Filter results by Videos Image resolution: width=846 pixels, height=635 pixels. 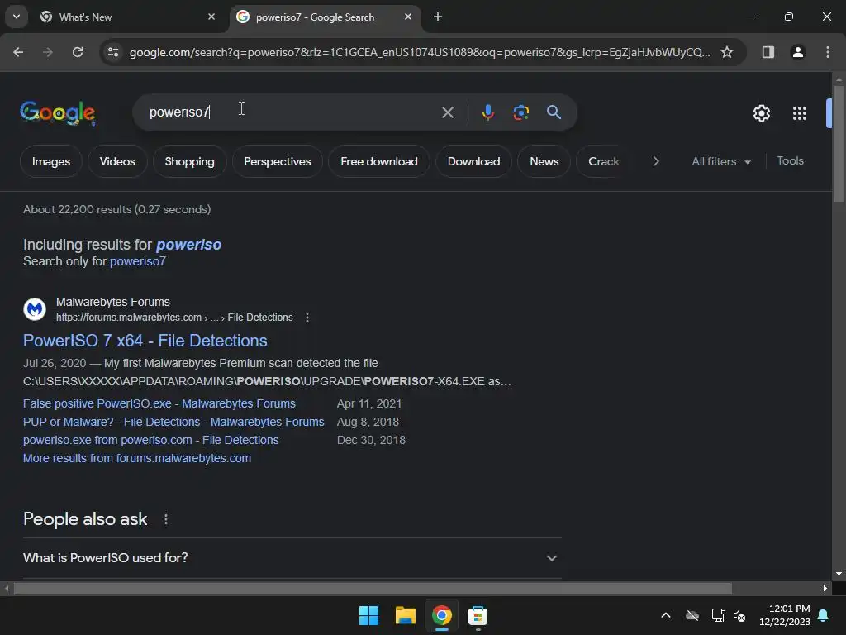117,161
